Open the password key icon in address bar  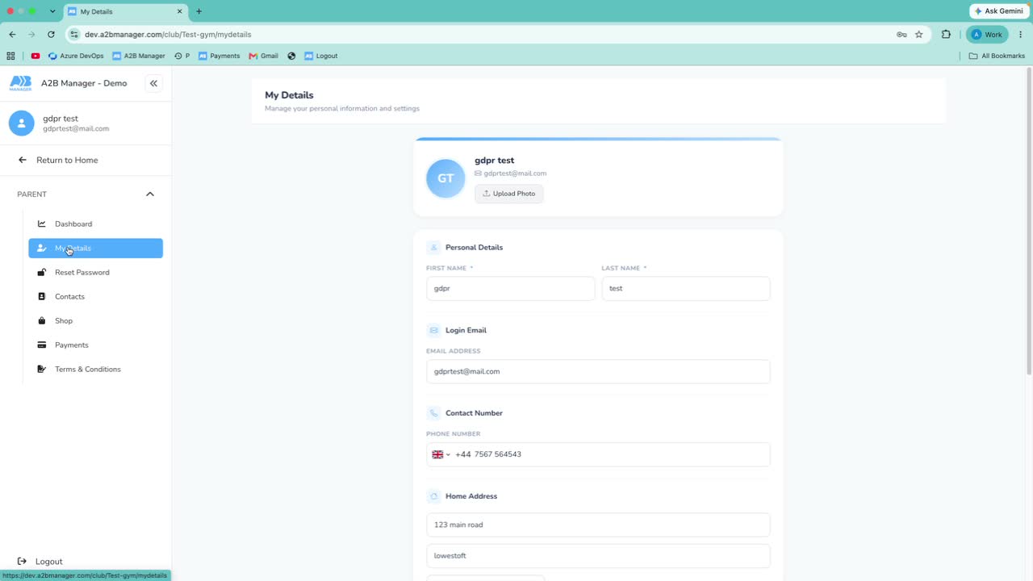point(901,35)
